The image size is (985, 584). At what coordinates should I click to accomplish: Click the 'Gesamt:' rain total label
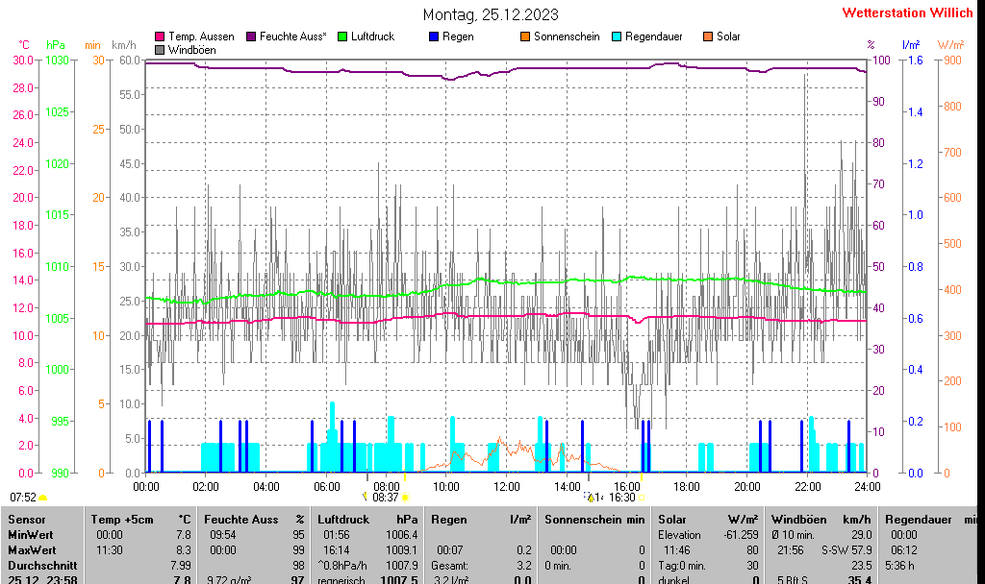450,565
